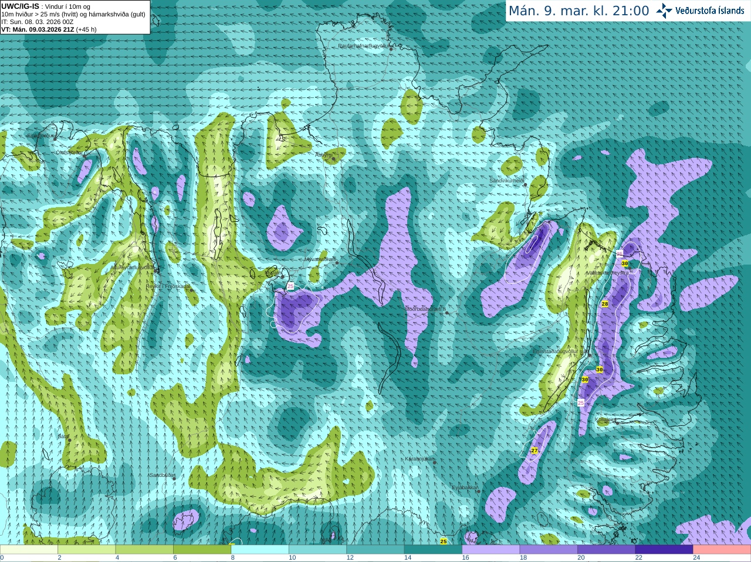
Task: Click the Ólafsfjörður station marker
Action: (84, 156)
